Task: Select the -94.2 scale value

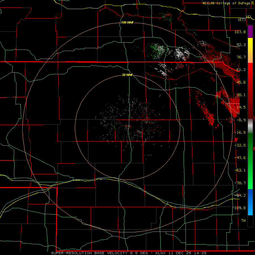Action: pyautogui.click(x=240, y=195)
